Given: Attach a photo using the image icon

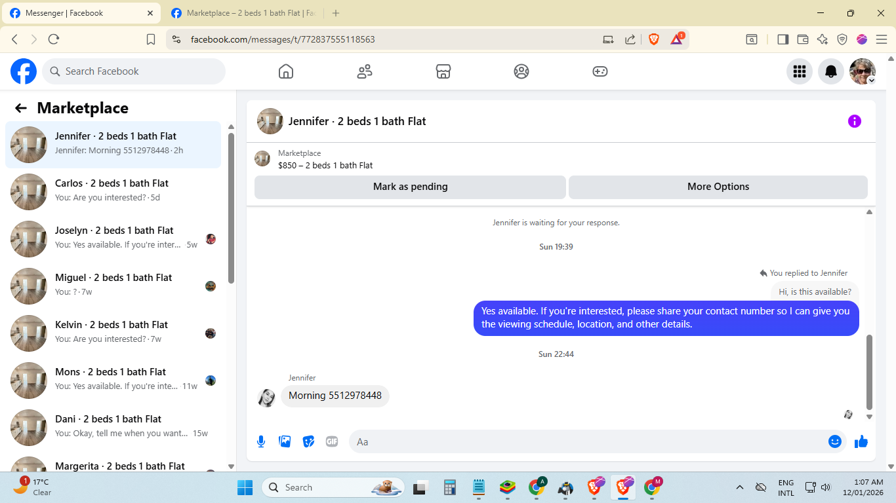Looking at the screenshot, I should (x=285, y=441).
